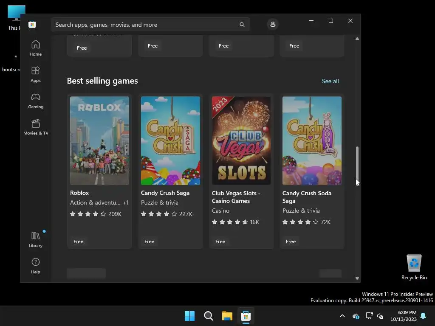
Task: Click the Free button on Candy Crush Saga
Action: tap(149, 242)
